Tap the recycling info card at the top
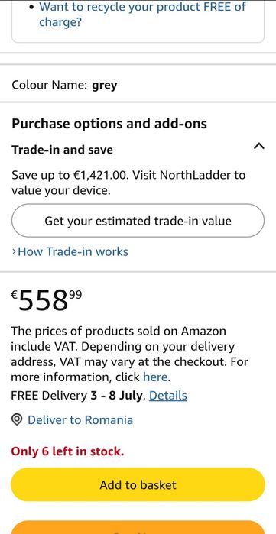Viewport: 276px width, 534px height. click(x=138, y=21)
